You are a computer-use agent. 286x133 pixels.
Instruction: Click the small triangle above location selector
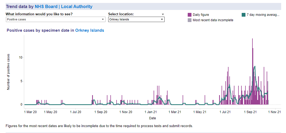pyautogui.click(x=163, y=14)
